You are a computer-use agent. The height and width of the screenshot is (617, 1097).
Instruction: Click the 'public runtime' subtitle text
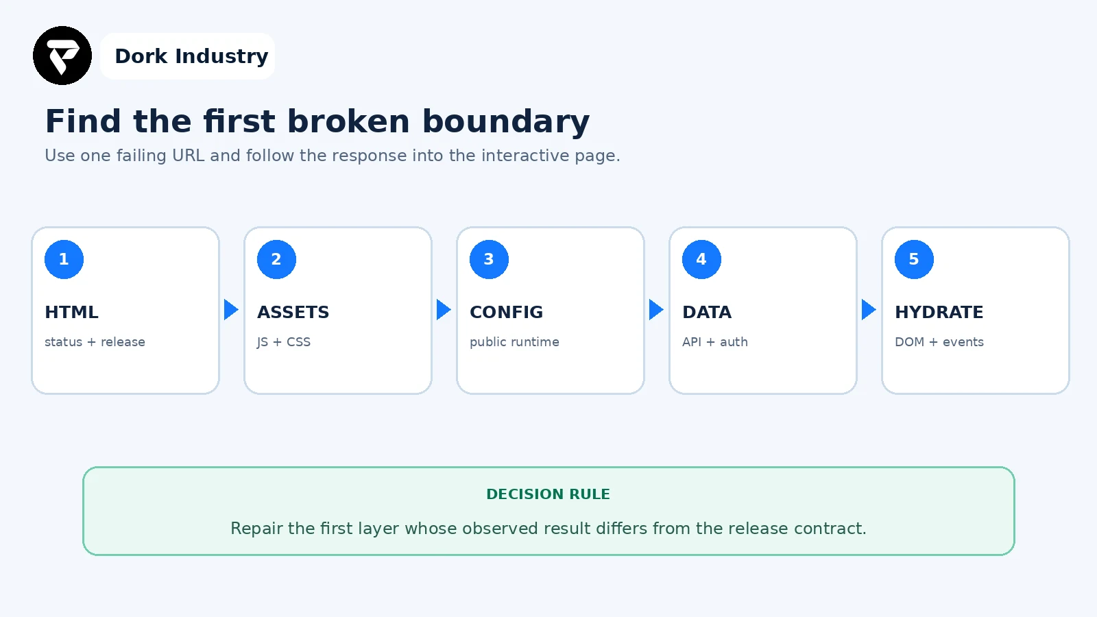(x=514, y=342)
